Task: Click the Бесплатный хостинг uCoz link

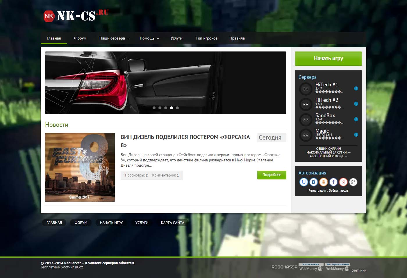Action: pos(62,267)
